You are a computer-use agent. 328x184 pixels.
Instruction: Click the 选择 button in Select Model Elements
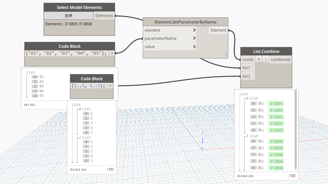(x=68, y=16)
